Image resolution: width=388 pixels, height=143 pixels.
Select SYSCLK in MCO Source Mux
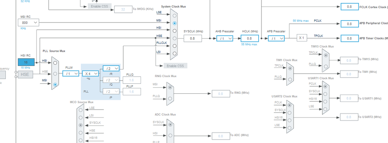click(x=80, y=125)
